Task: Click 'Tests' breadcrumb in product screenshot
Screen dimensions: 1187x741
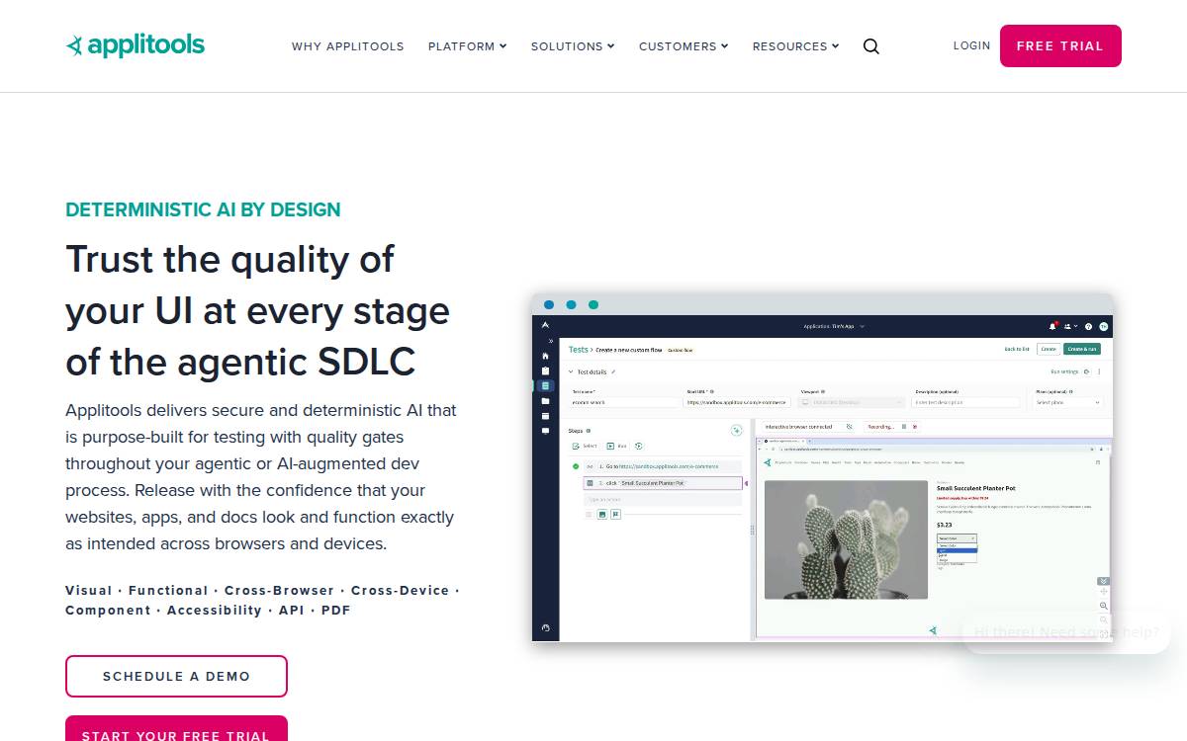Action: 579,350
